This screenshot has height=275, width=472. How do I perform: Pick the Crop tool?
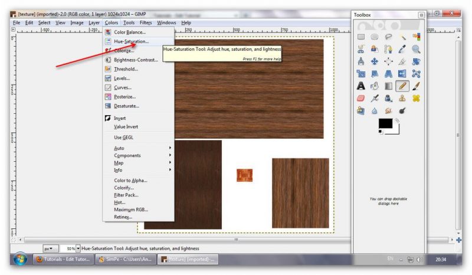click(402, 61)
